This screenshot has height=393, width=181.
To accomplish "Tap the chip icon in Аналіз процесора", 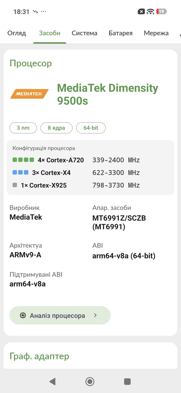I will pos(23,315).
